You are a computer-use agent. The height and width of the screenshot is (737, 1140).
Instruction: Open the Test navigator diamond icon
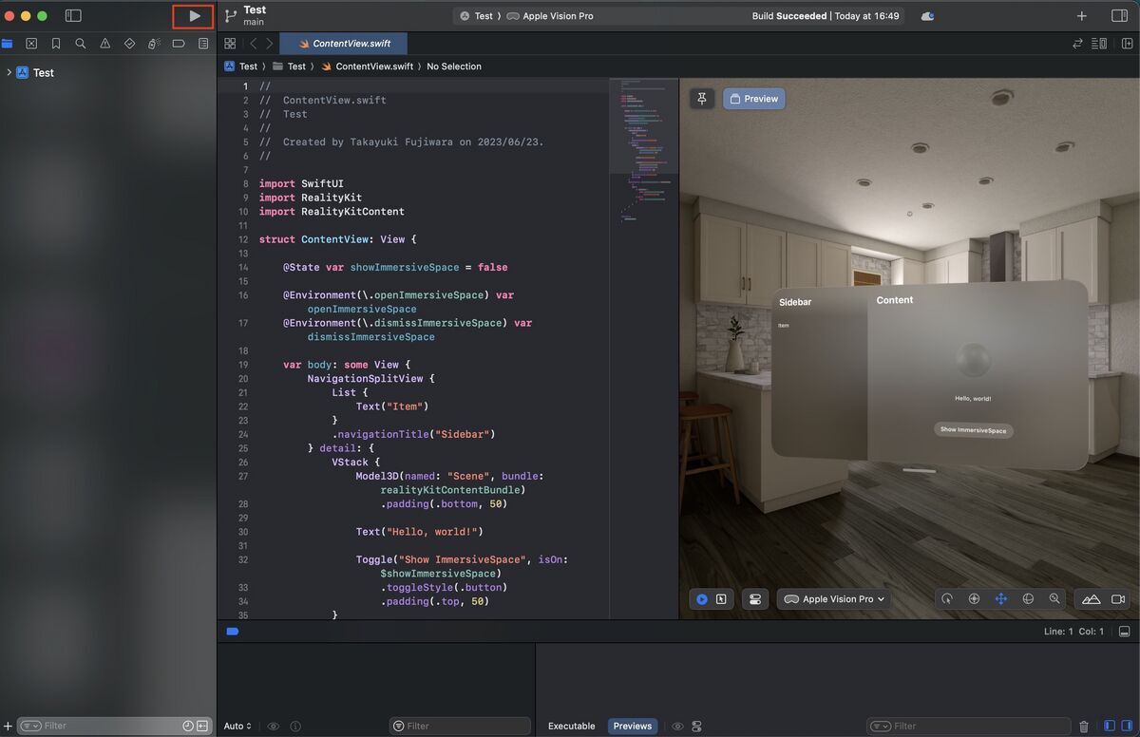[x=131, y=43]
